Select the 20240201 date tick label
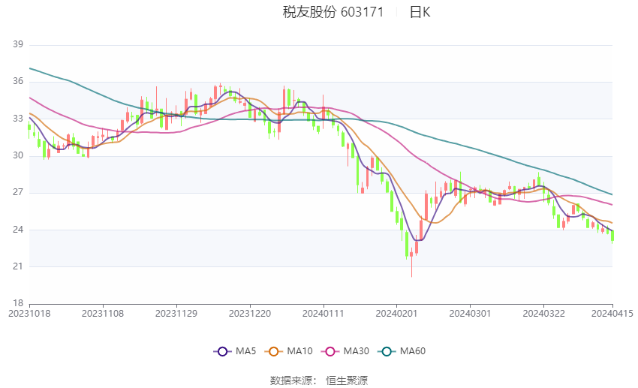 (x=396, y=314)
